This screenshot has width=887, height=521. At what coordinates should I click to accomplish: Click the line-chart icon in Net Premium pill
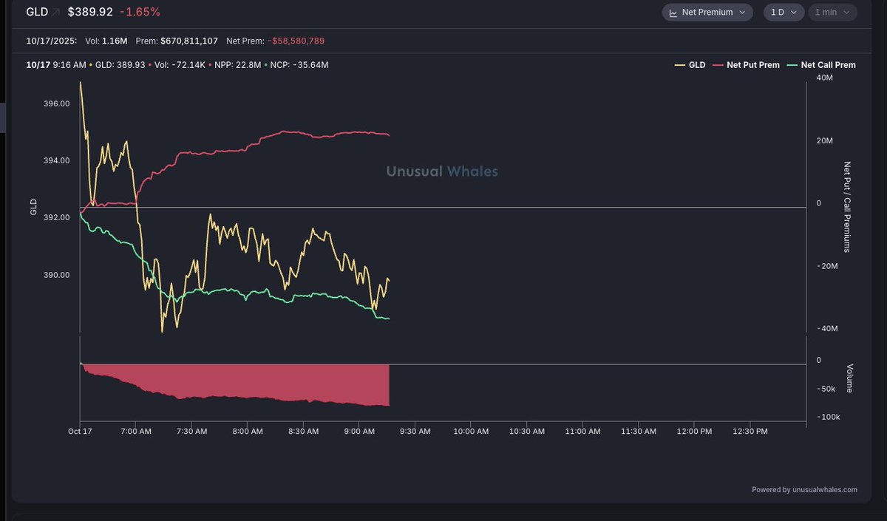(673, 12)
